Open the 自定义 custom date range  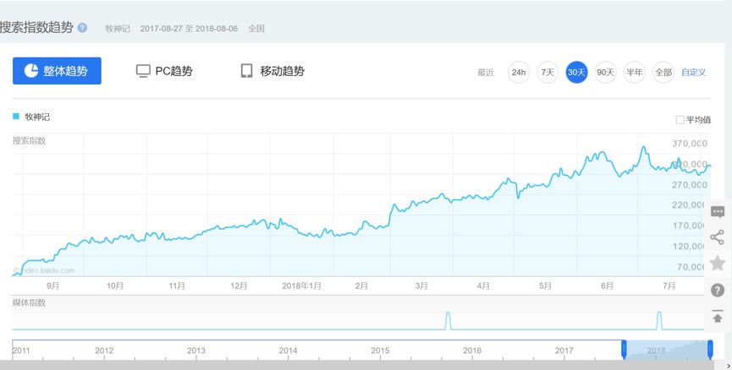(694, 73)
